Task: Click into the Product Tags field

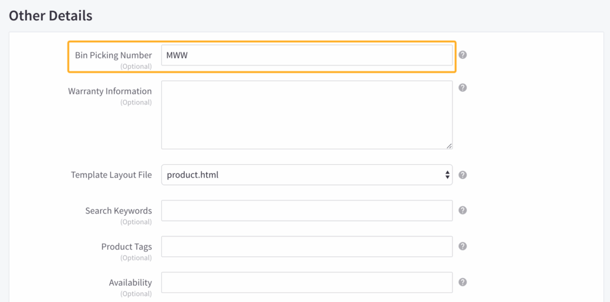Action: pyautogui.click(x=306, y=247)
